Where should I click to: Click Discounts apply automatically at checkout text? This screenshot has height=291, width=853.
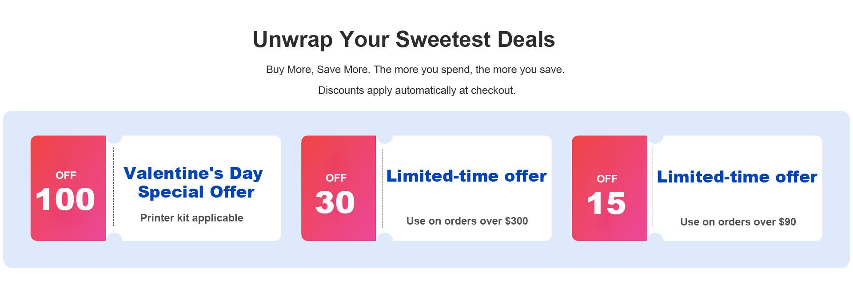tap(417, 90)
